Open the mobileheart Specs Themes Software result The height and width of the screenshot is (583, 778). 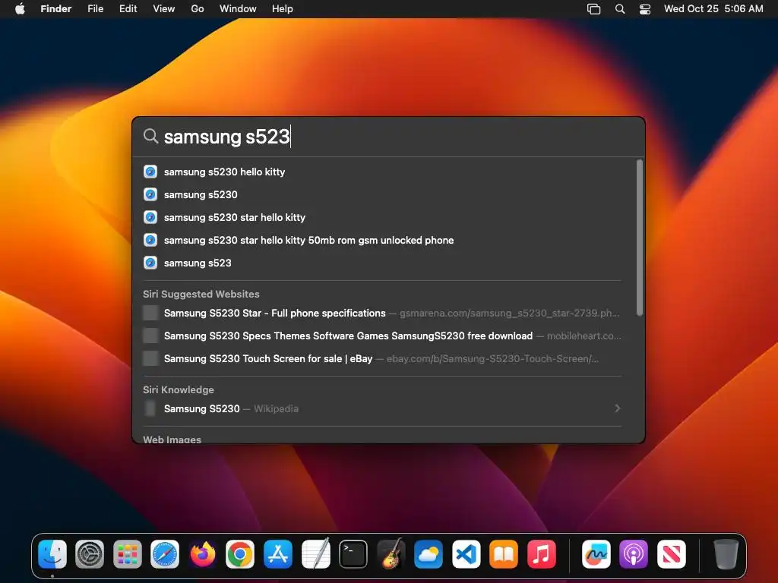point(382,336)
